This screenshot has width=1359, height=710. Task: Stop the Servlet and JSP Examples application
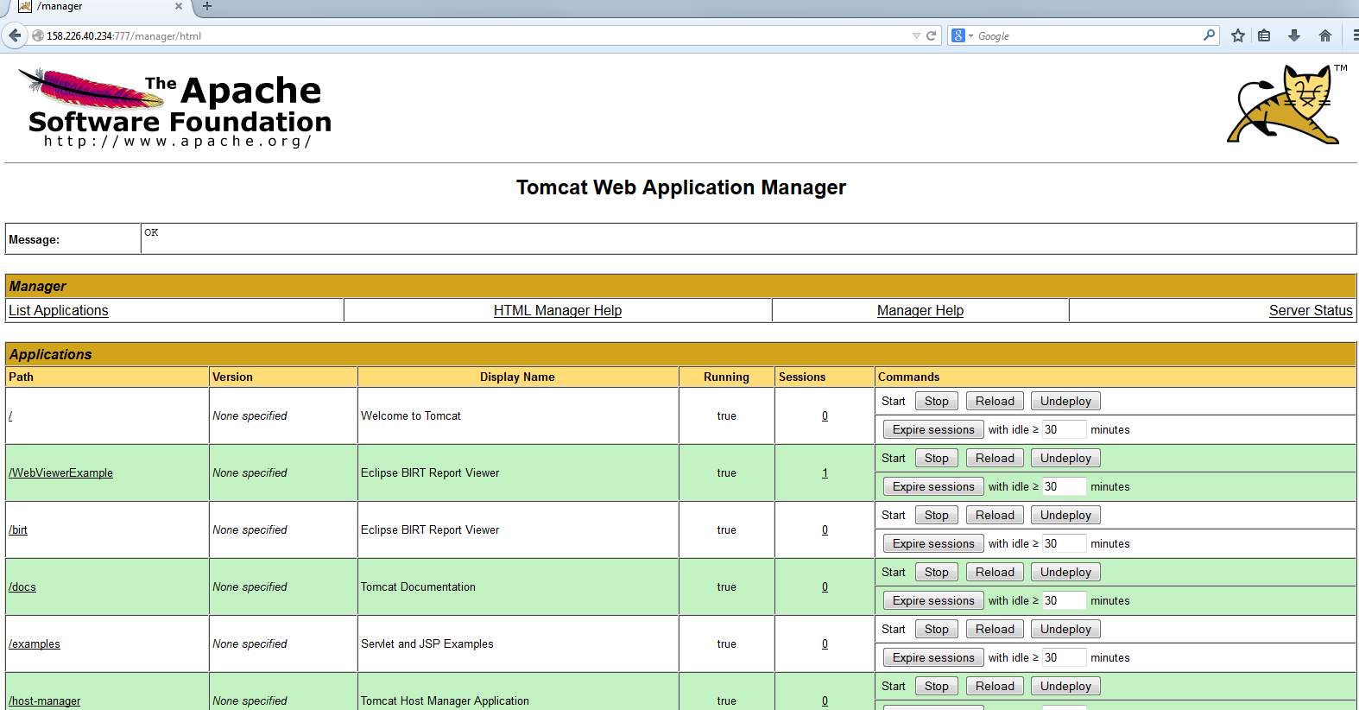pyautogui.click(x=937, y=629)
